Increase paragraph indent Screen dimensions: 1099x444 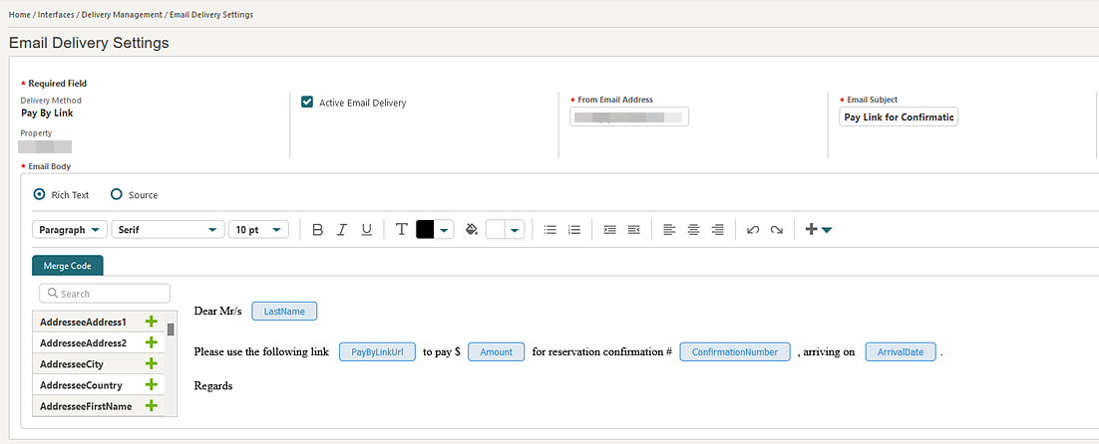click(609, 229)
